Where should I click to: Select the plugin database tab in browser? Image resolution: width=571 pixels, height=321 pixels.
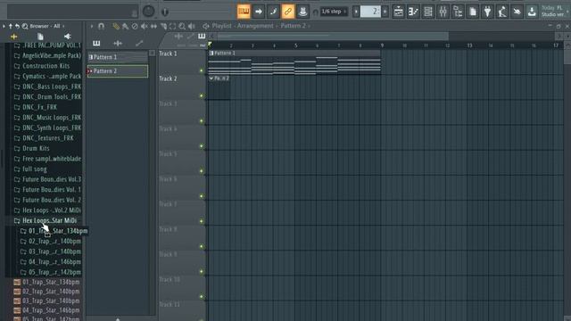68,37
